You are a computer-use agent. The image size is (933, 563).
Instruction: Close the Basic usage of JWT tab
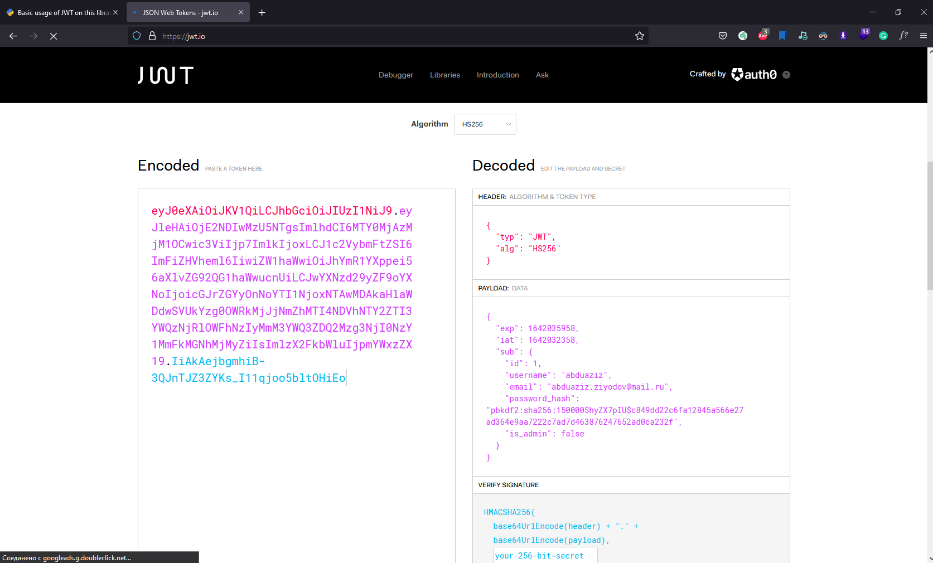pyautogui.click(x=115, y=12)
